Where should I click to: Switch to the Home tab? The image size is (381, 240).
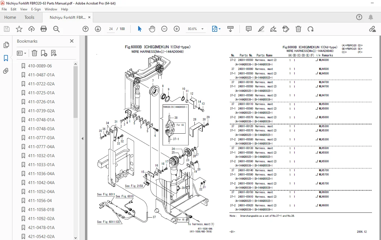[10, 17]
